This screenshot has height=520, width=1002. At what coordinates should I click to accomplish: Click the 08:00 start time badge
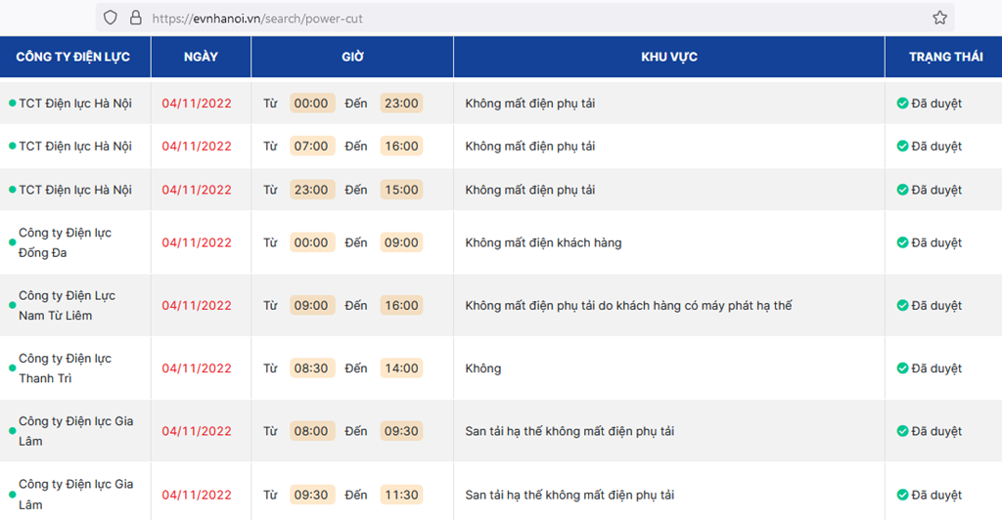311,431
